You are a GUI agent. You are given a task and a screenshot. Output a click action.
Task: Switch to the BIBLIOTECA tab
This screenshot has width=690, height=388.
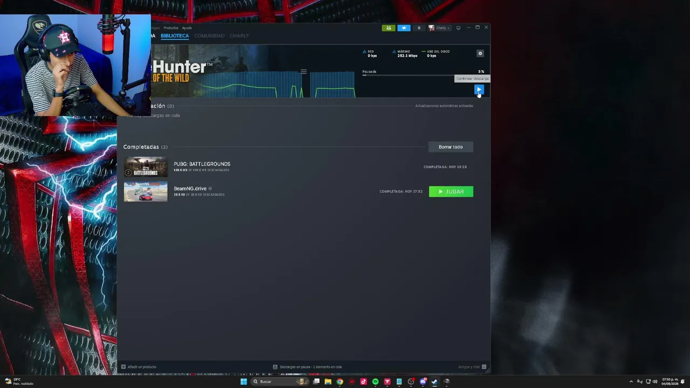[175, 36]
